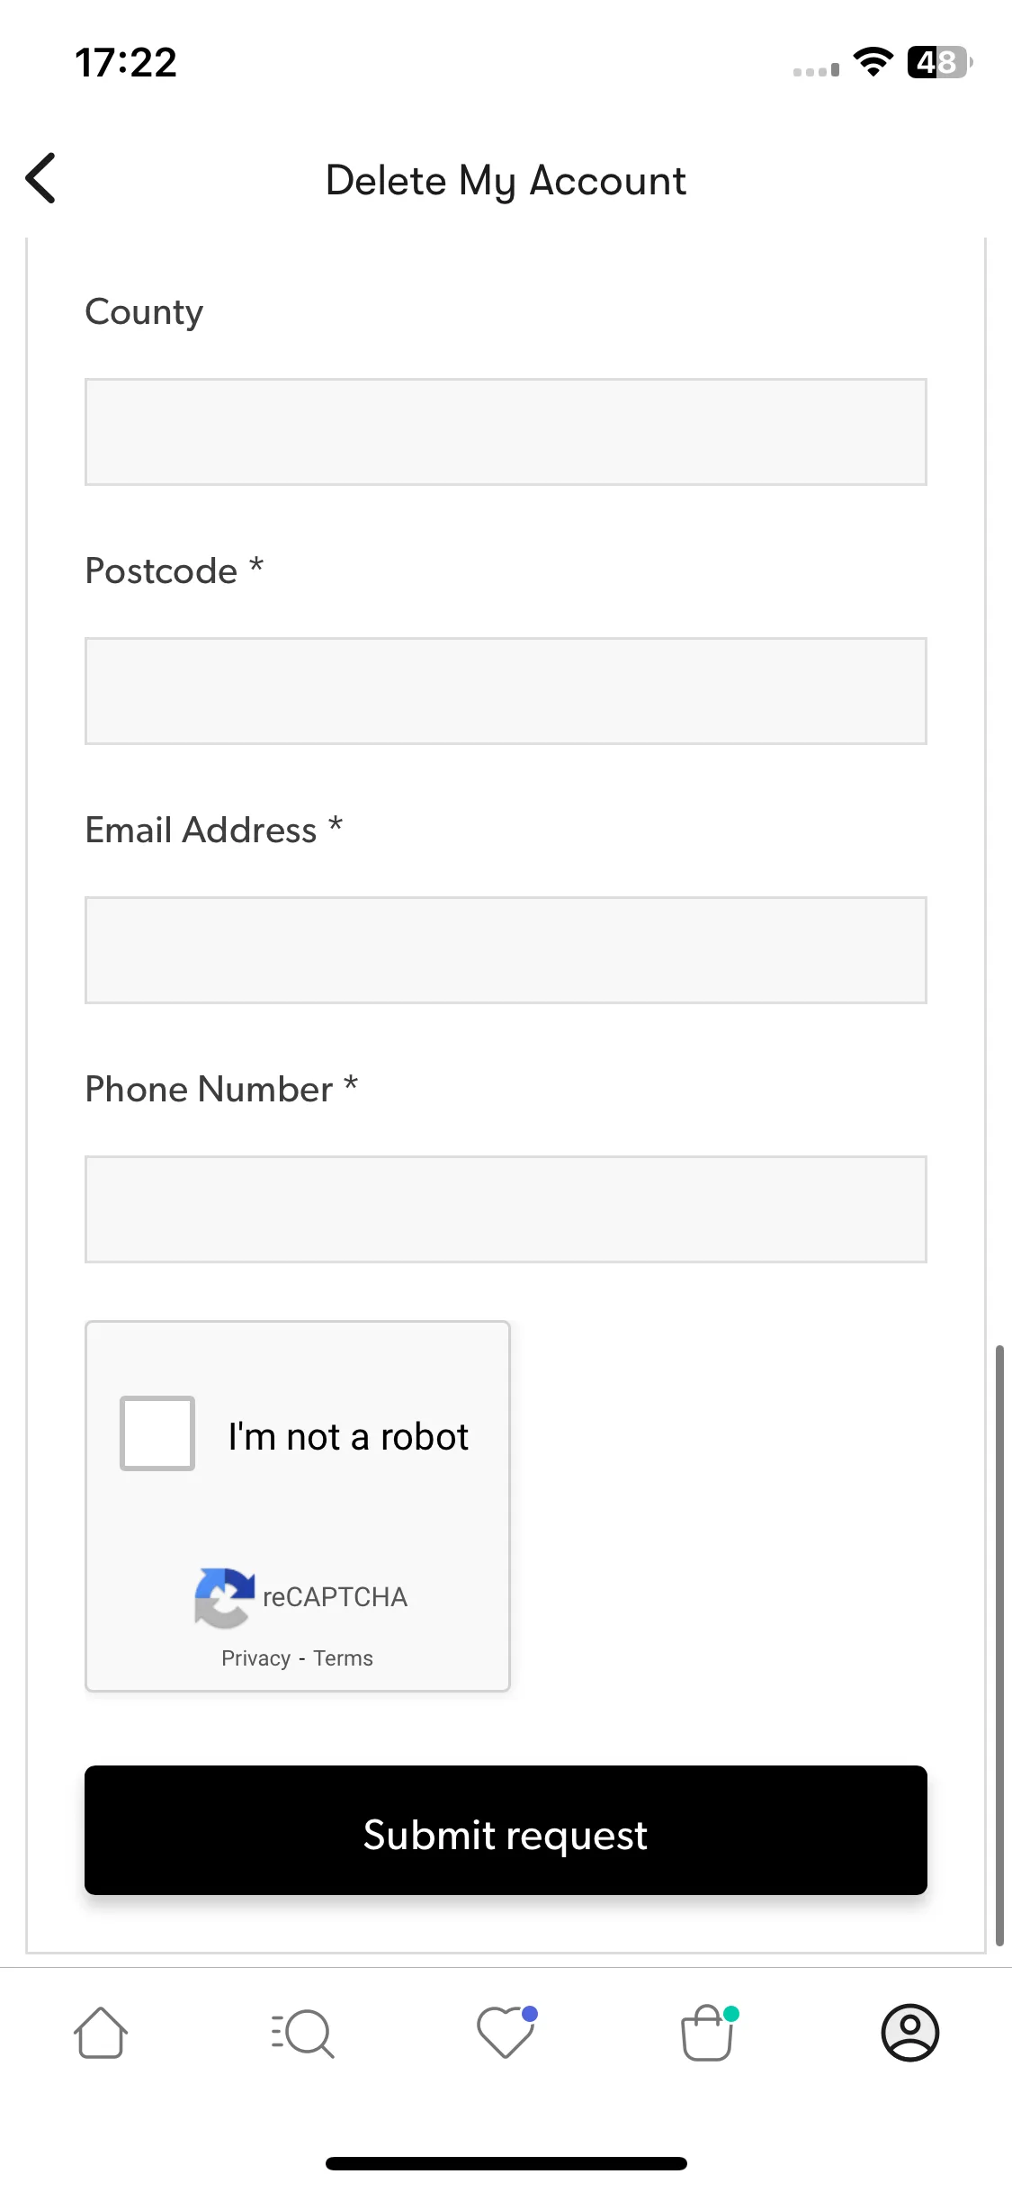Open the reCAPTCHA Privacy link
Screen dimensions: 1012x2192
click(255, 1658)
